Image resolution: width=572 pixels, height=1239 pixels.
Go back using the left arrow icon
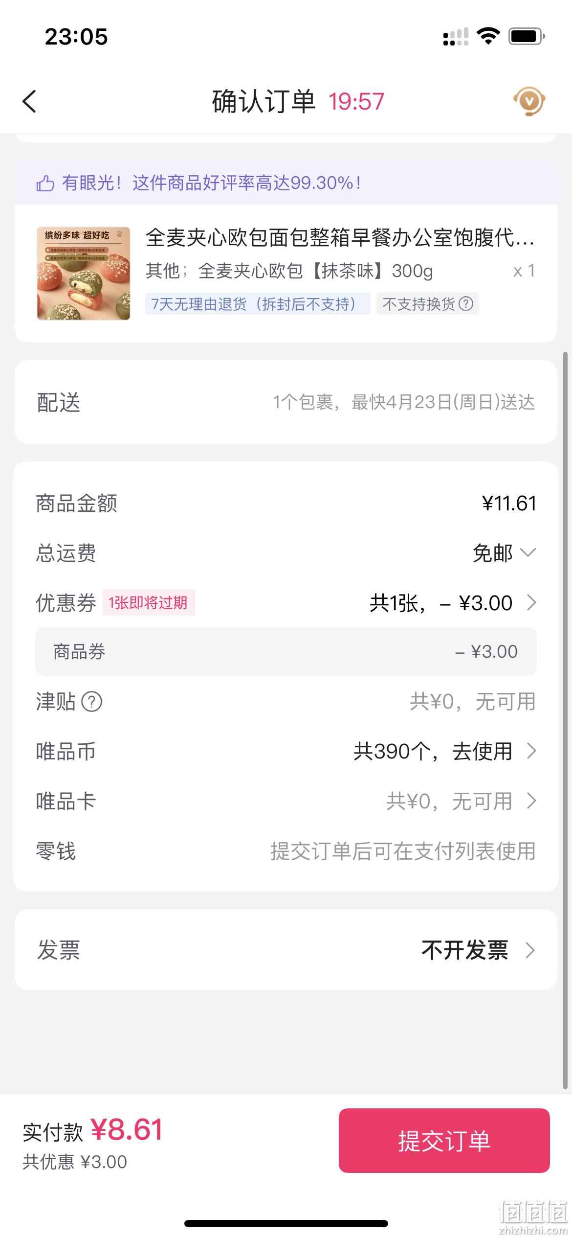[x=29, y=101]
